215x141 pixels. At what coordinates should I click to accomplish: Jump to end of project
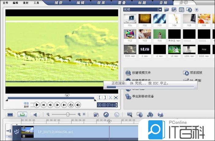64,105
